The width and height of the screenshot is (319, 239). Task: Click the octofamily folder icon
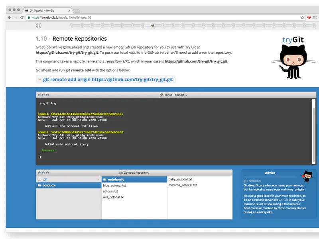point(105,180)
